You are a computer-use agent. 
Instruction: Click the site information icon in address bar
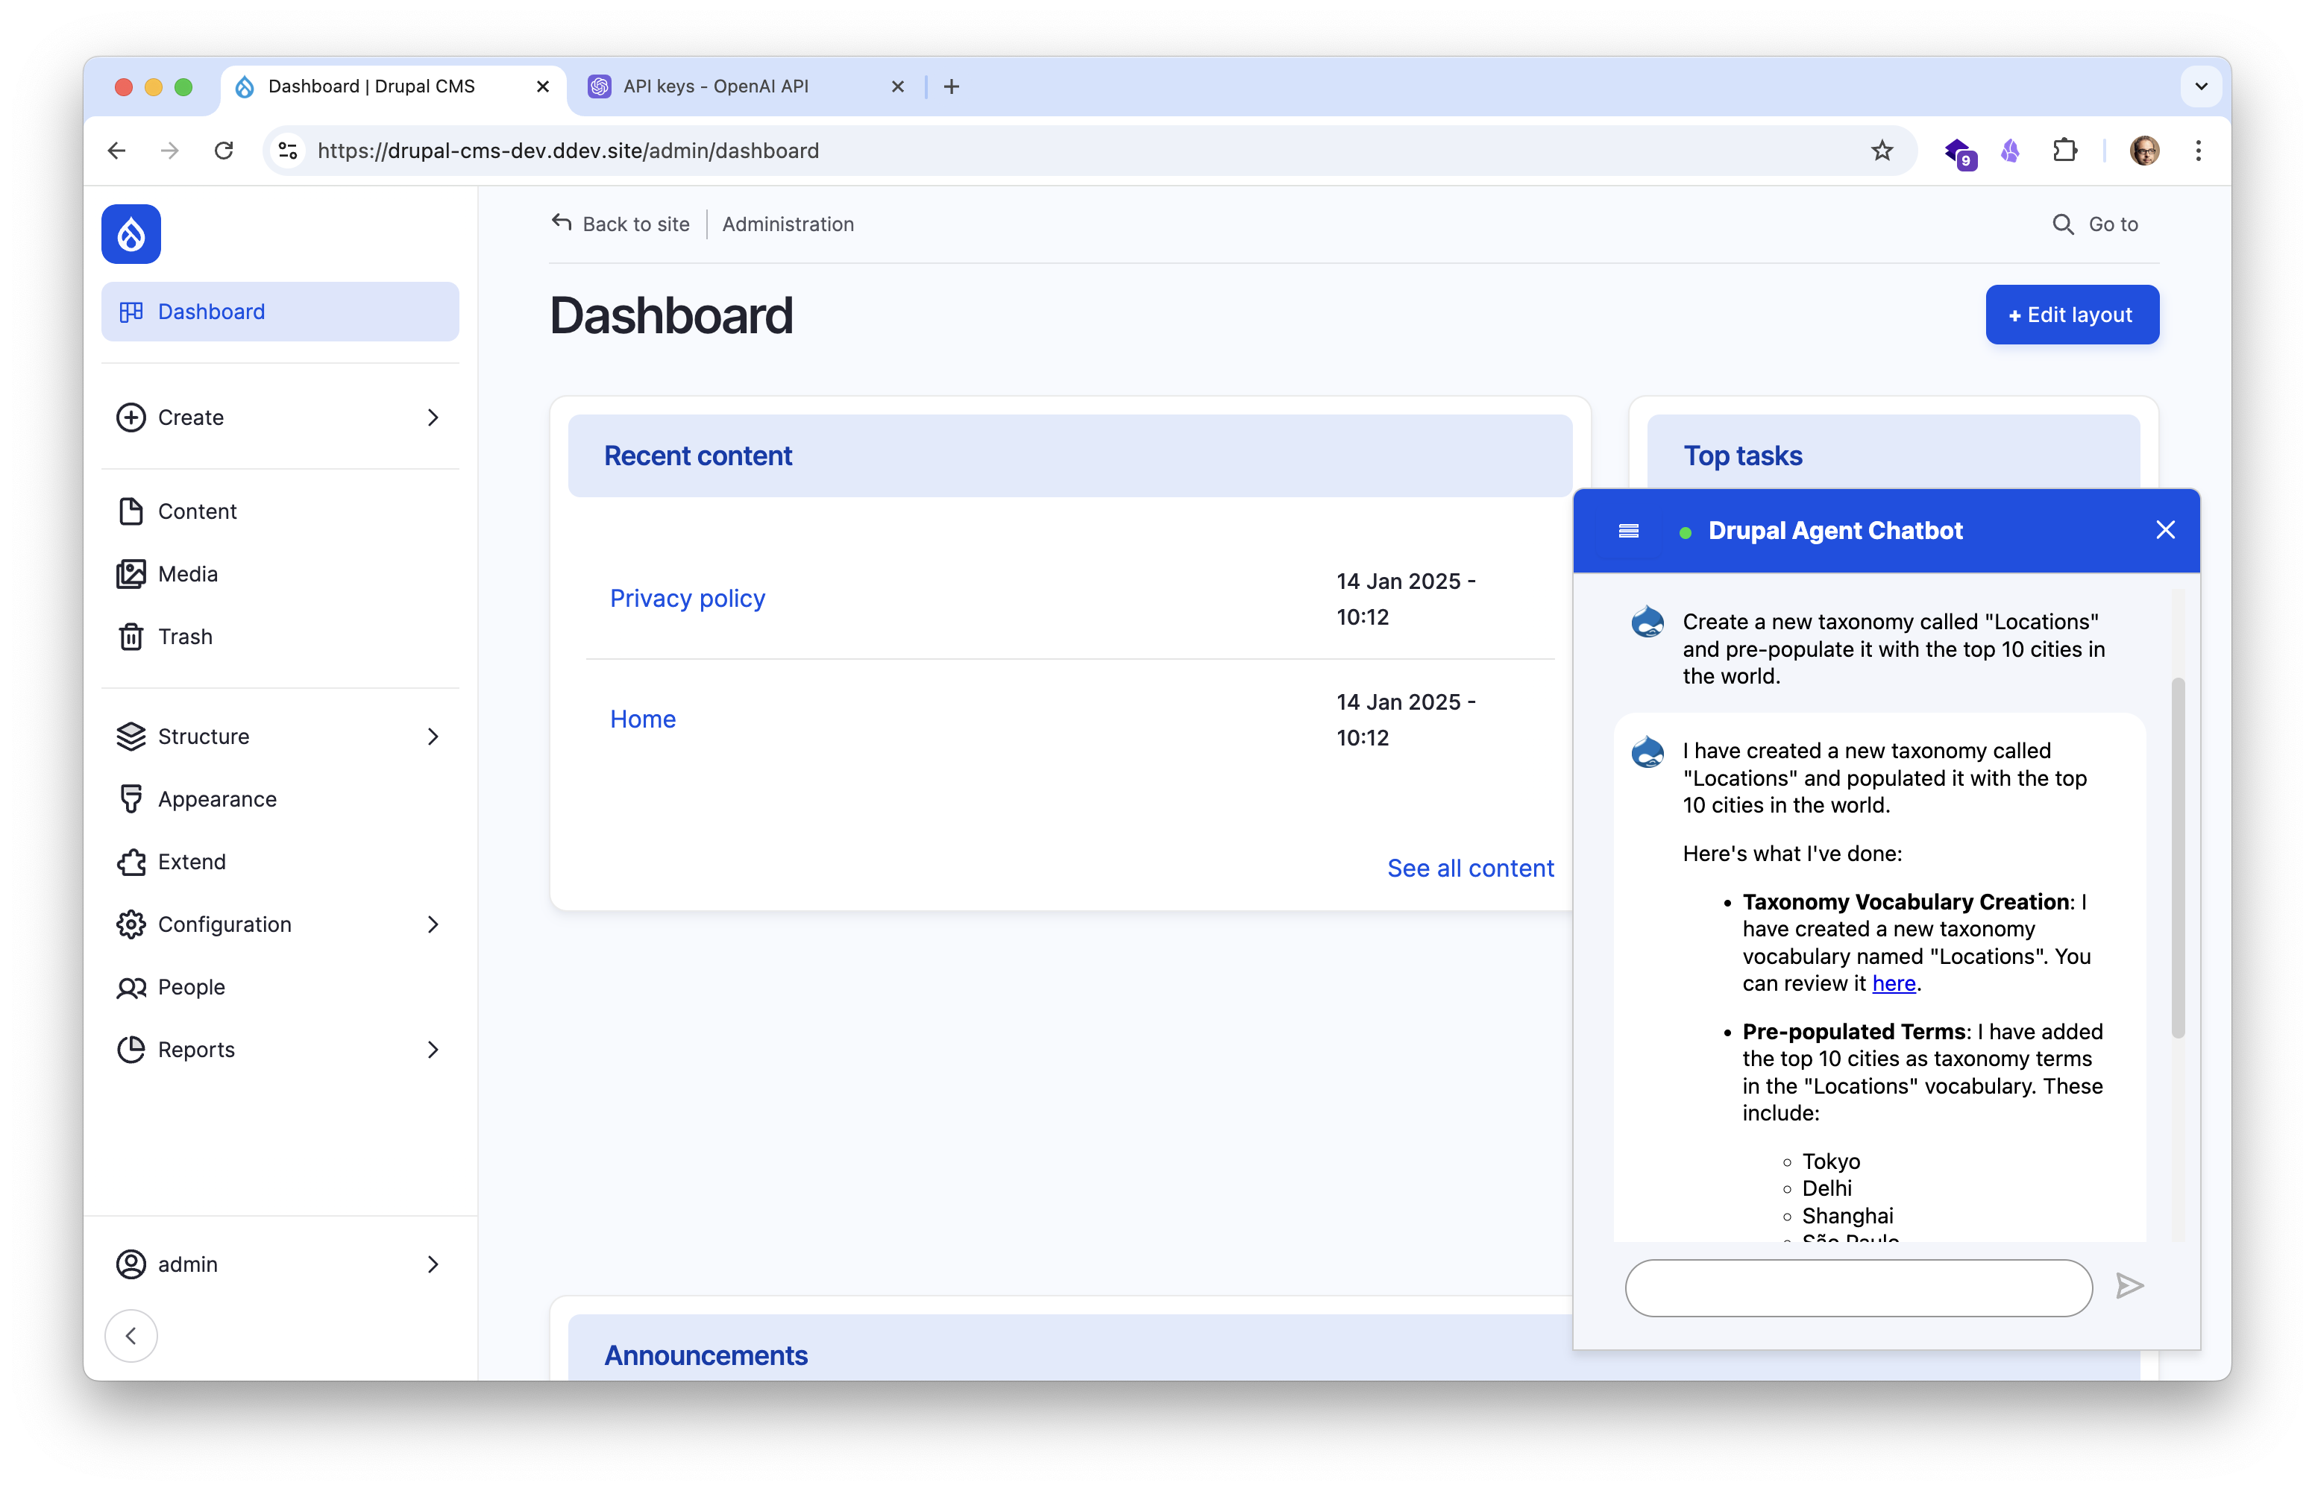pos(288,150)
